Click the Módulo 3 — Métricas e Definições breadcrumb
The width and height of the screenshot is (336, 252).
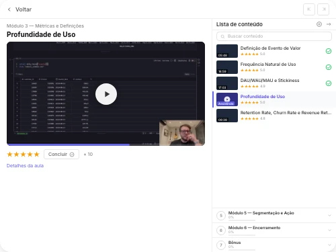(45, 26)
